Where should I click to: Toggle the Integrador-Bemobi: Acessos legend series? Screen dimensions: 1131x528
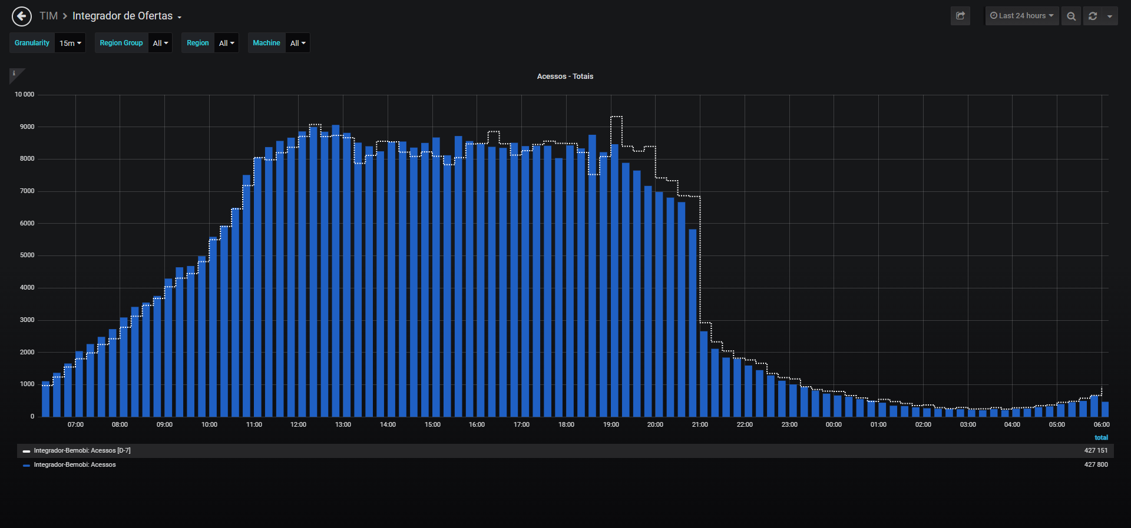pyautogui.click(x=75, y=465)
